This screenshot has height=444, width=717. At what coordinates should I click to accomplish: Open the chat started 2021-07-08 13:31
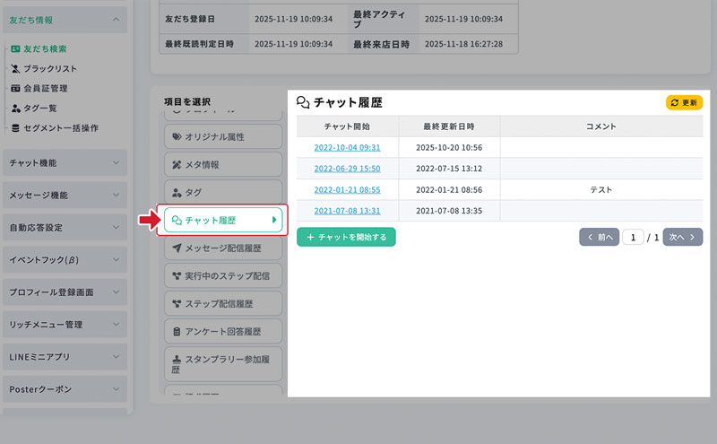347,211
